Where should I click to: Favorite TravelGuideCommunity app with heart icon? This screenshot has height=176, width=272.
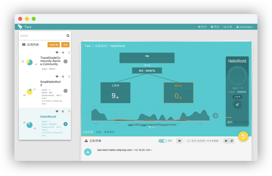[x=57, y=52]
